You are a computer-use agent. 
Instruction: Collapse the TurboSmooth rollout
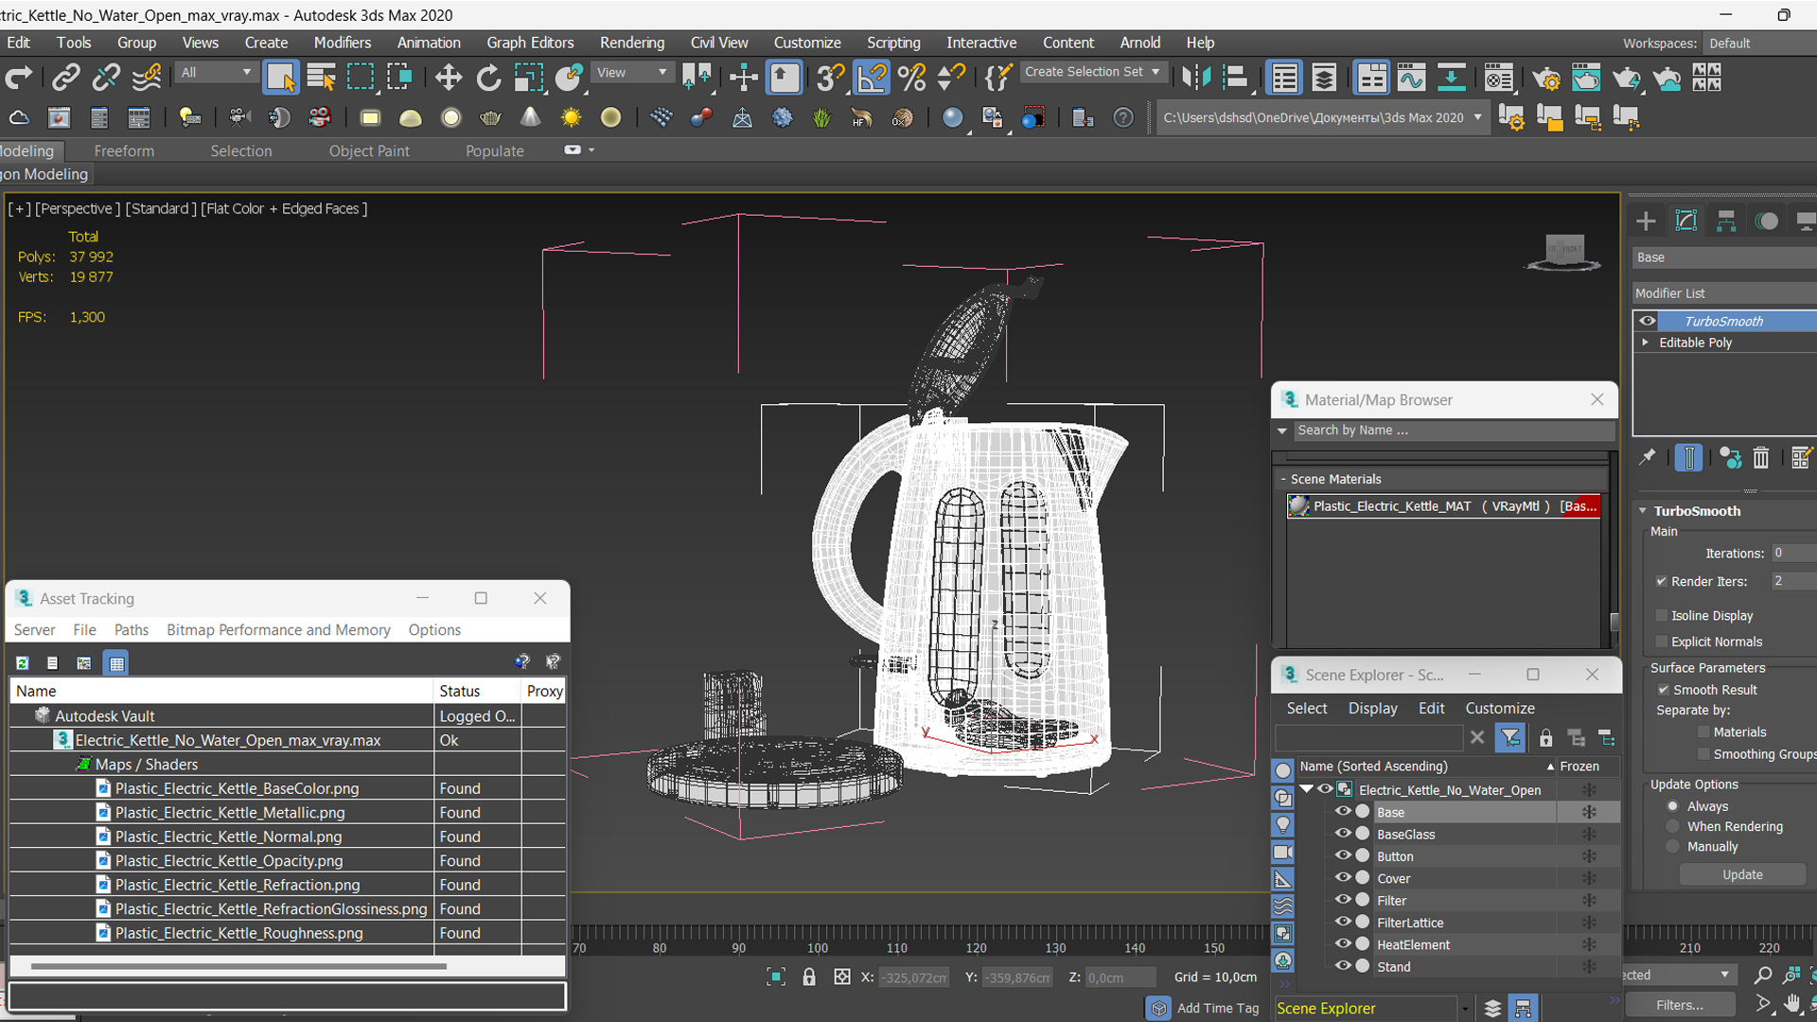(x=1643, y=511)
